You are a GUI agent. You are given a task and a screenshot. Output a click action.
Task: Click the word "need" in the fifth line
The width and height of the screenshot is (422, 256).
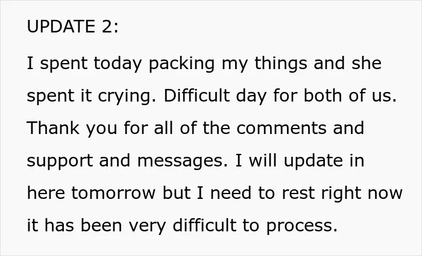231,193
